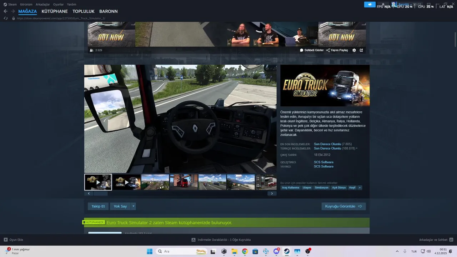This screenshot has height=257, width=457.
Task: Open the Steam menu
Action: (x=10, y=5)
